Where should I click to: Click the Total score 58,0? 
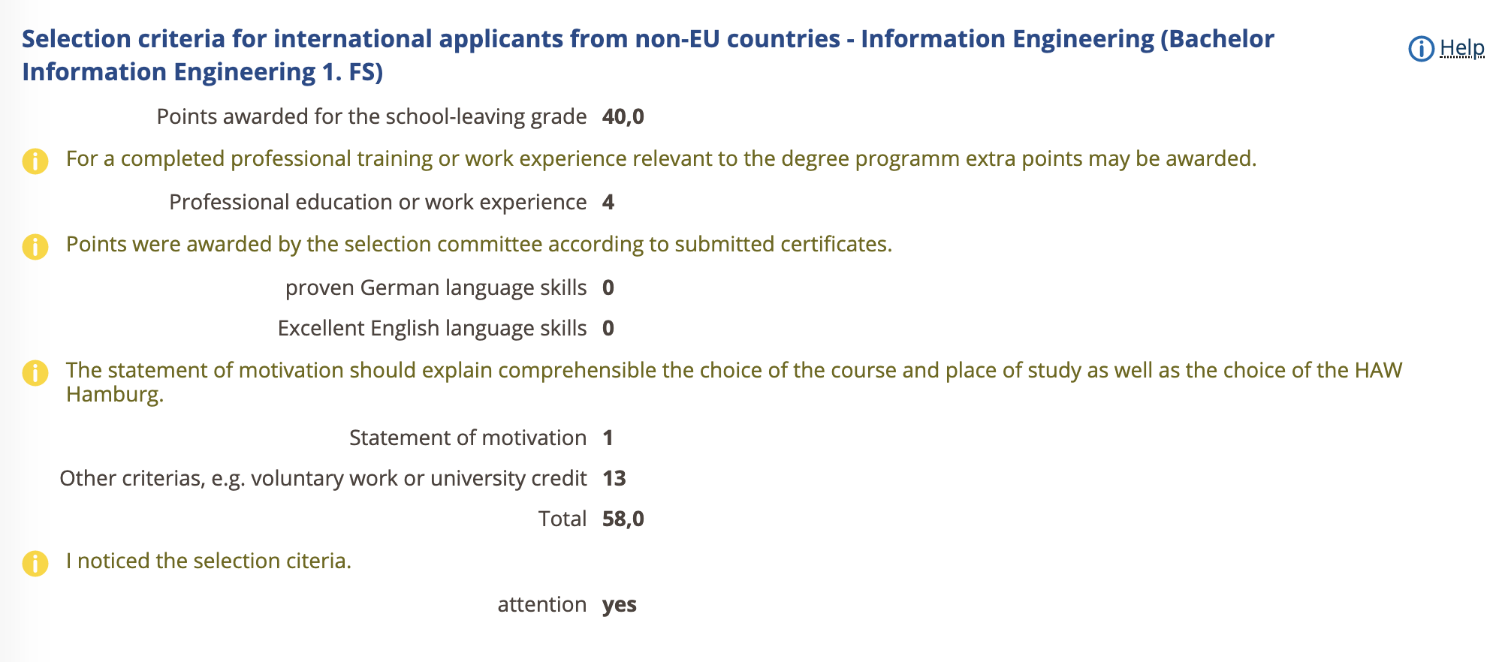click(623, 519)
